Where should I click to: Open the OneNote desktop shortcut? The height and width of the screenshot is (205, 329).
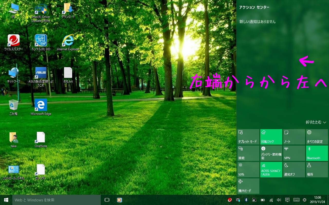pos(41,140)
